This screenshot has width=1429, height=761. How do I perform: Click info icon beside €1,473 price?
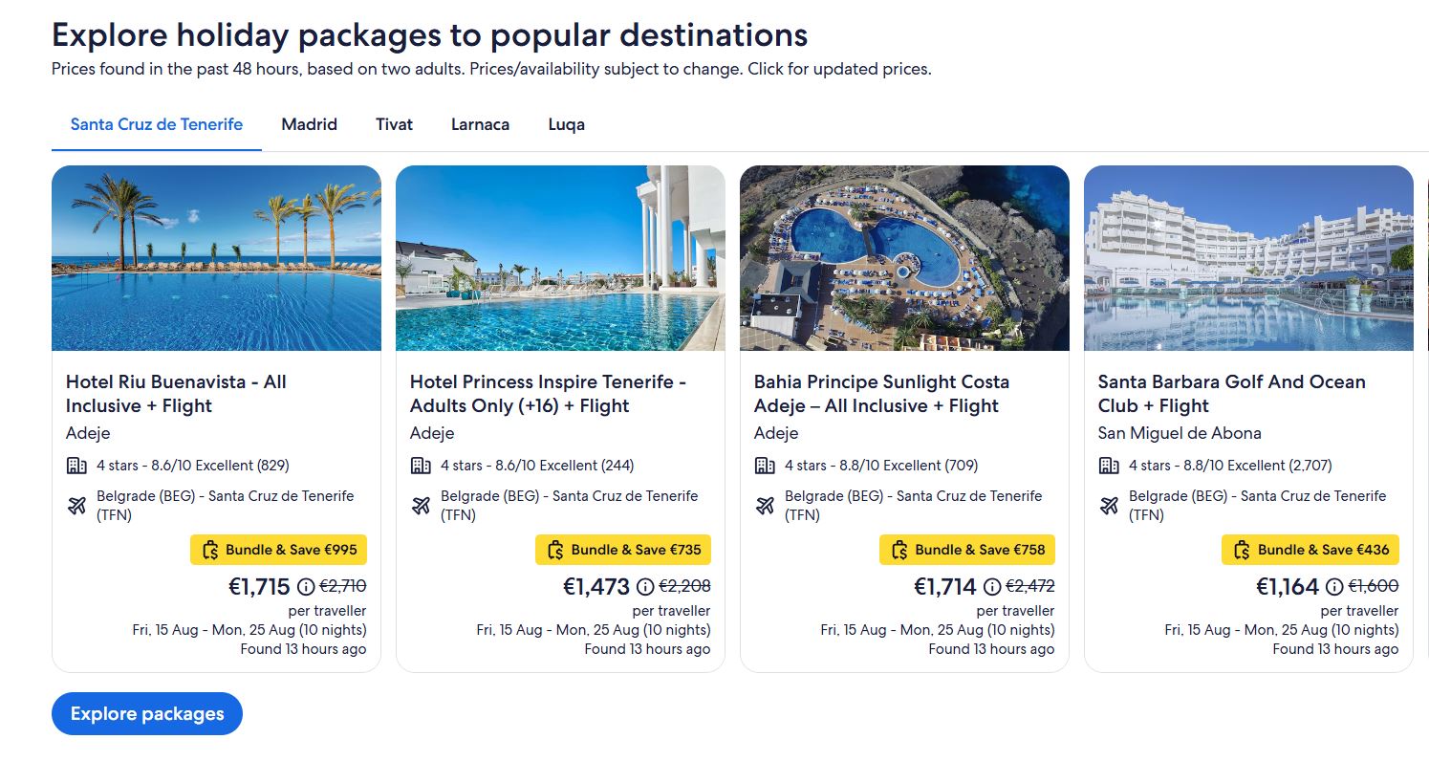[x=645, y=587]
